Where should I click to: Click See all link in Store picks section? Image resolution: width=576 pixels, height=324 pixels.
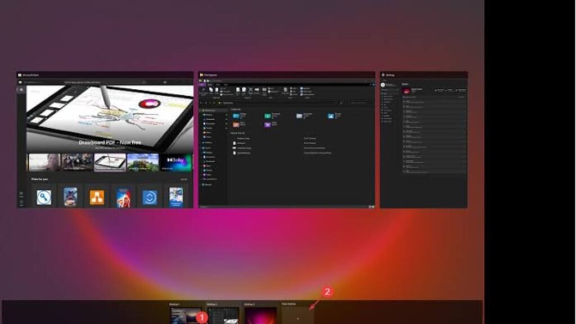coord(183,179)
